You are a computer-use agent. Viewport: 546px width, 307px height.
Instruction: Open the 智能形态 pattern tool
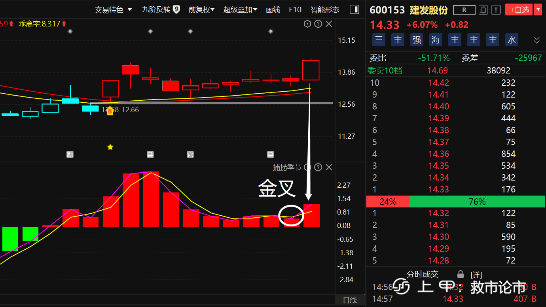point(325,9)
